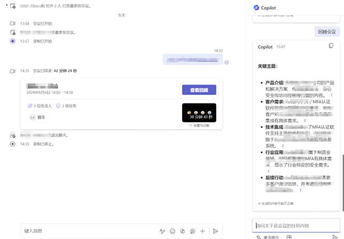Click the sticker/GIF icon in compose bar
The height and width of the screenshot is (239, 344).
[x=182, y=231]
